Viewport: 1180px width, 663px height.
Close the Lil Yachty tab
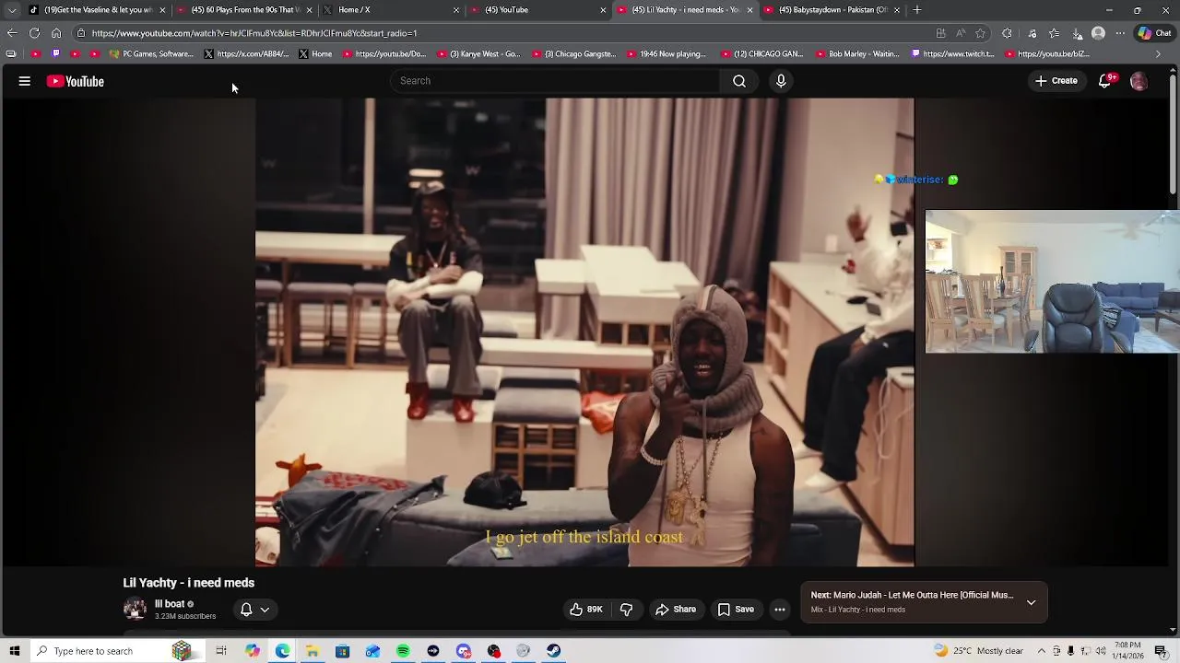(750, 10)
